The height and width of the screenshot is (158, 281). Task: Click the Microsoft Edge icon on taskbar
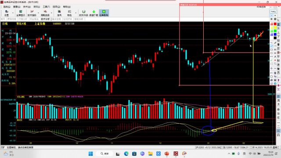(126, 154)
